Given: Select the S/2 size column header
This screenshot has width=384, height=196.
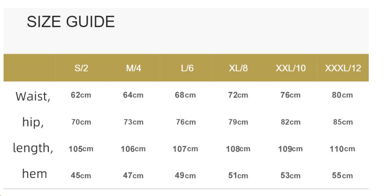Looking at the screenshot, I should click(x=81, y=68).
